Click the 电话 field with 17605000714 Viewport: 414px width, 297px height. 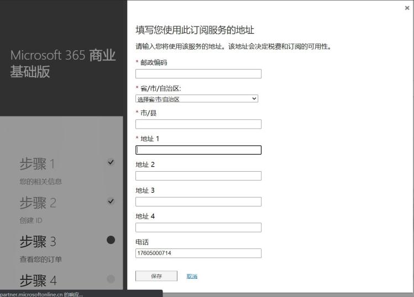[x=198, y=253]
